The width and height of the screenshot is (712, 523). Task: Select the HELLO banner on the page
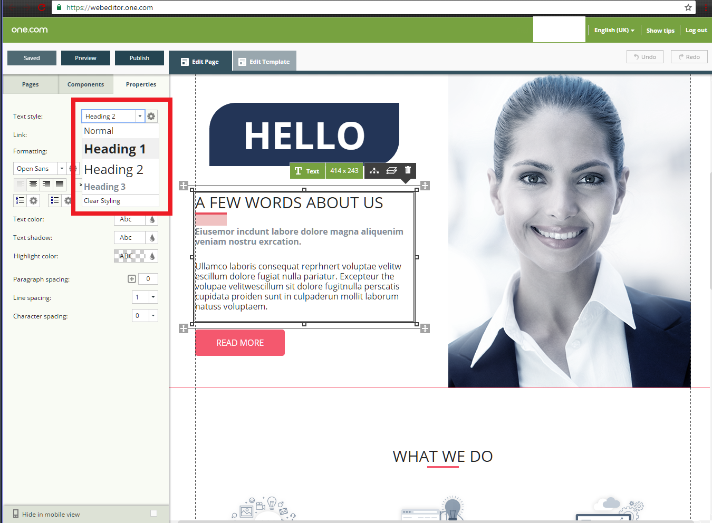(304, 134)
